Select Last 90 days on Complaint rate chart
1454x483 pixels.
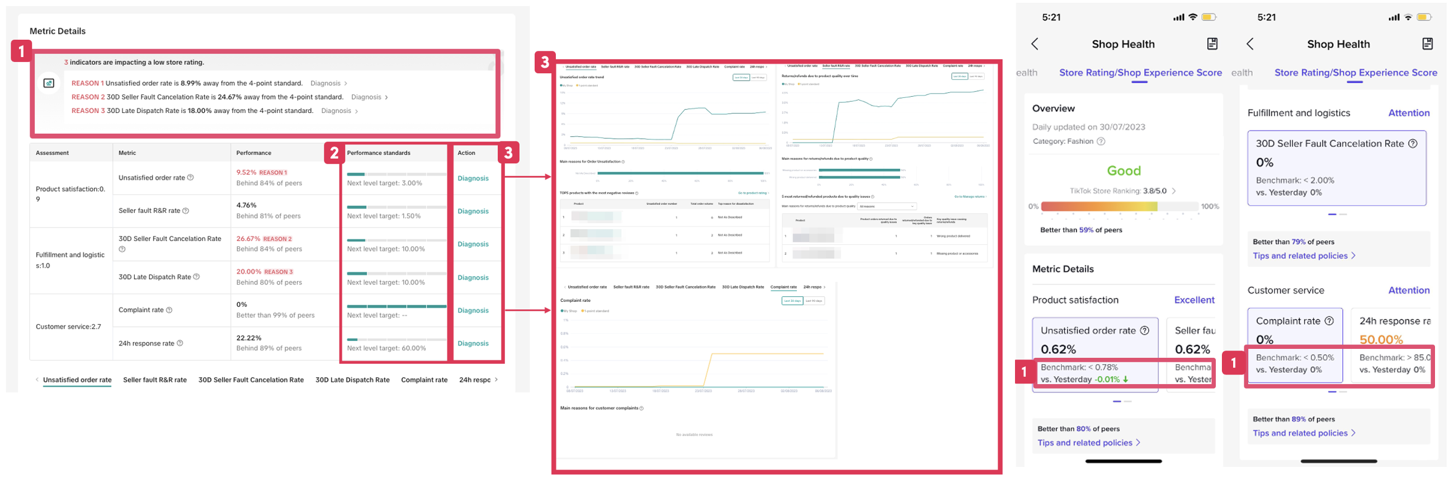click(x=813, y=301)
